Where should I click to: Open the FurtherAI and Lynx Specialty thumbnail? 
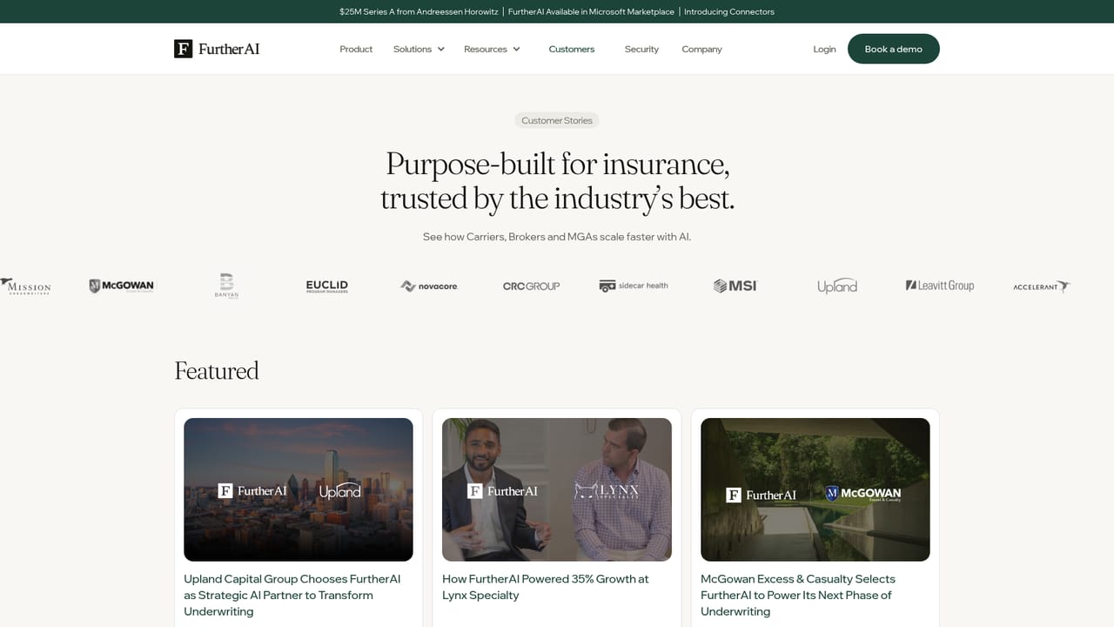point(557,489)
